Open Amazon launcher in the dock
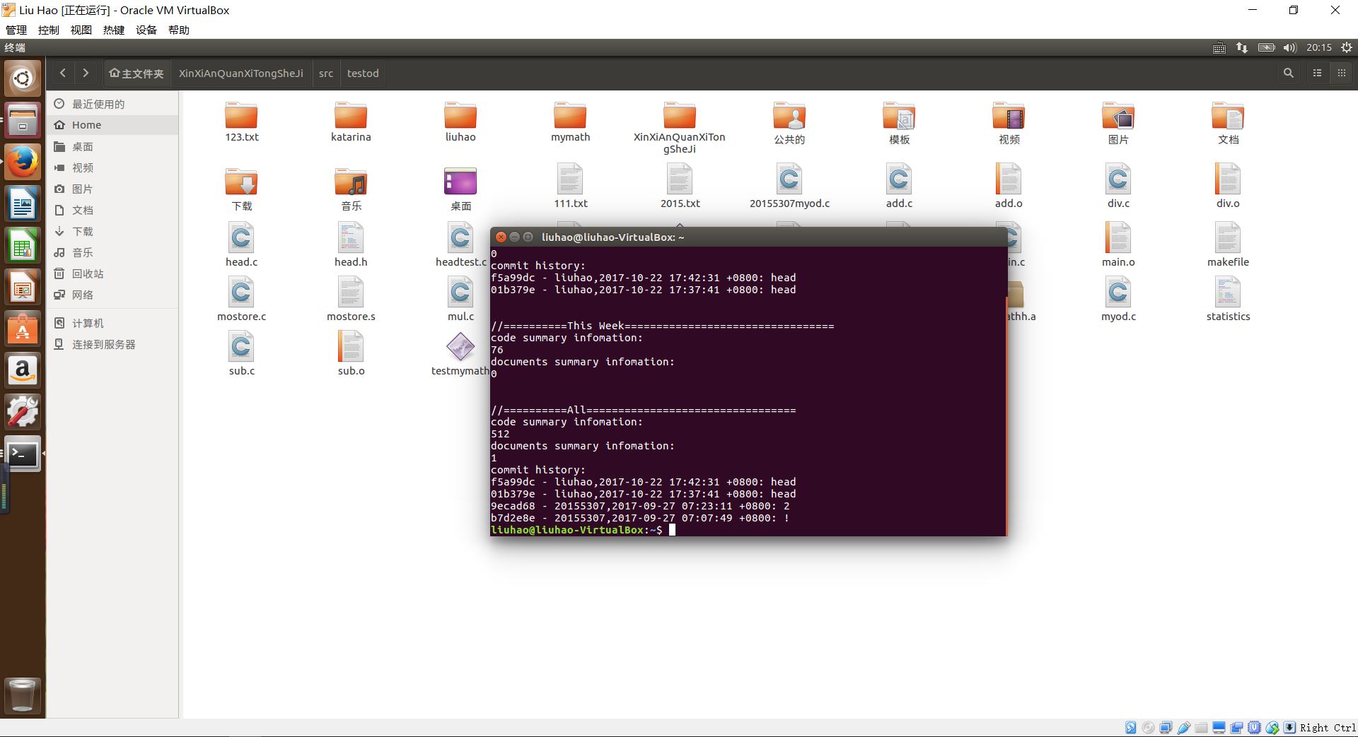This screenshot has width=1358, height=737. click(23, 371)
